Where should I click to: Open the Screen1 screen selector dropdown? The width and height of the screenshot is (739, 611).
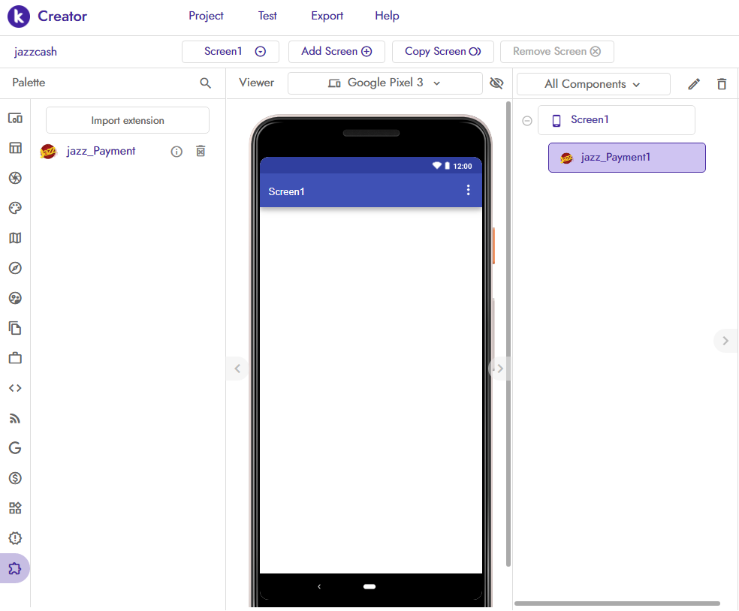[x=231, y=51]
